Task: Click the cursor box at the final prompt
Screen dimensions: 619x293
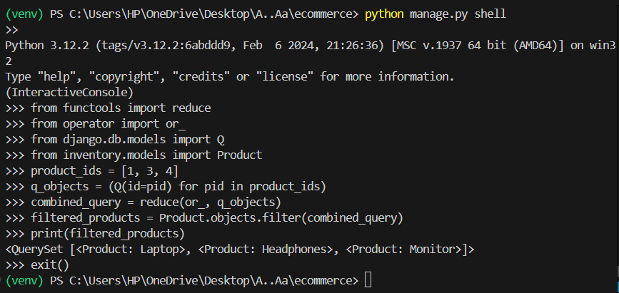Action: [368, 280]
